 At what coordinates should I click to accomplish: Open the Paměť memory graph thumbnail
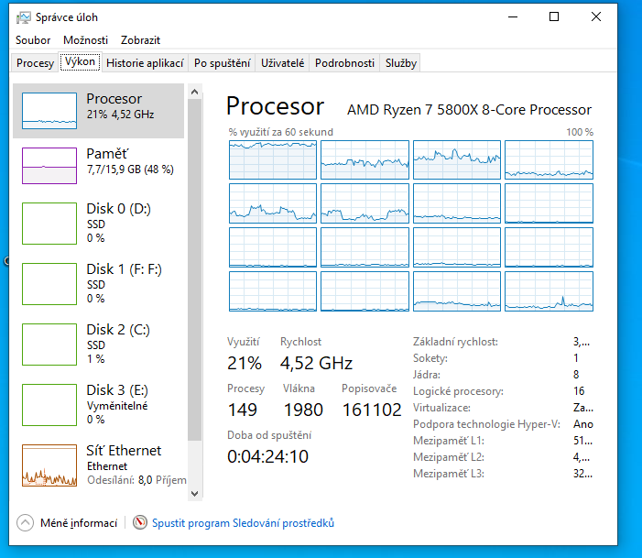[x=49, y=165]
